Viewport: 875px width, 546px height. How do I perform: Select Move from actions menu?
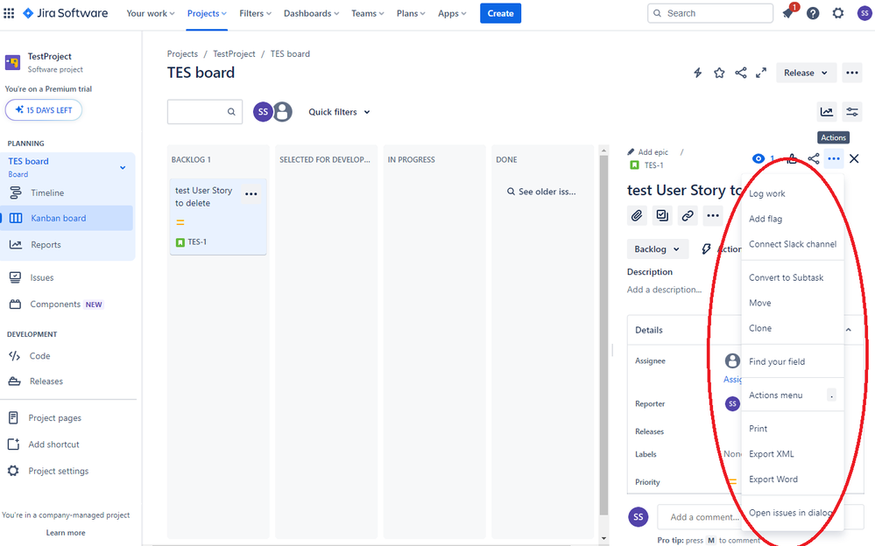click(793, 303)
